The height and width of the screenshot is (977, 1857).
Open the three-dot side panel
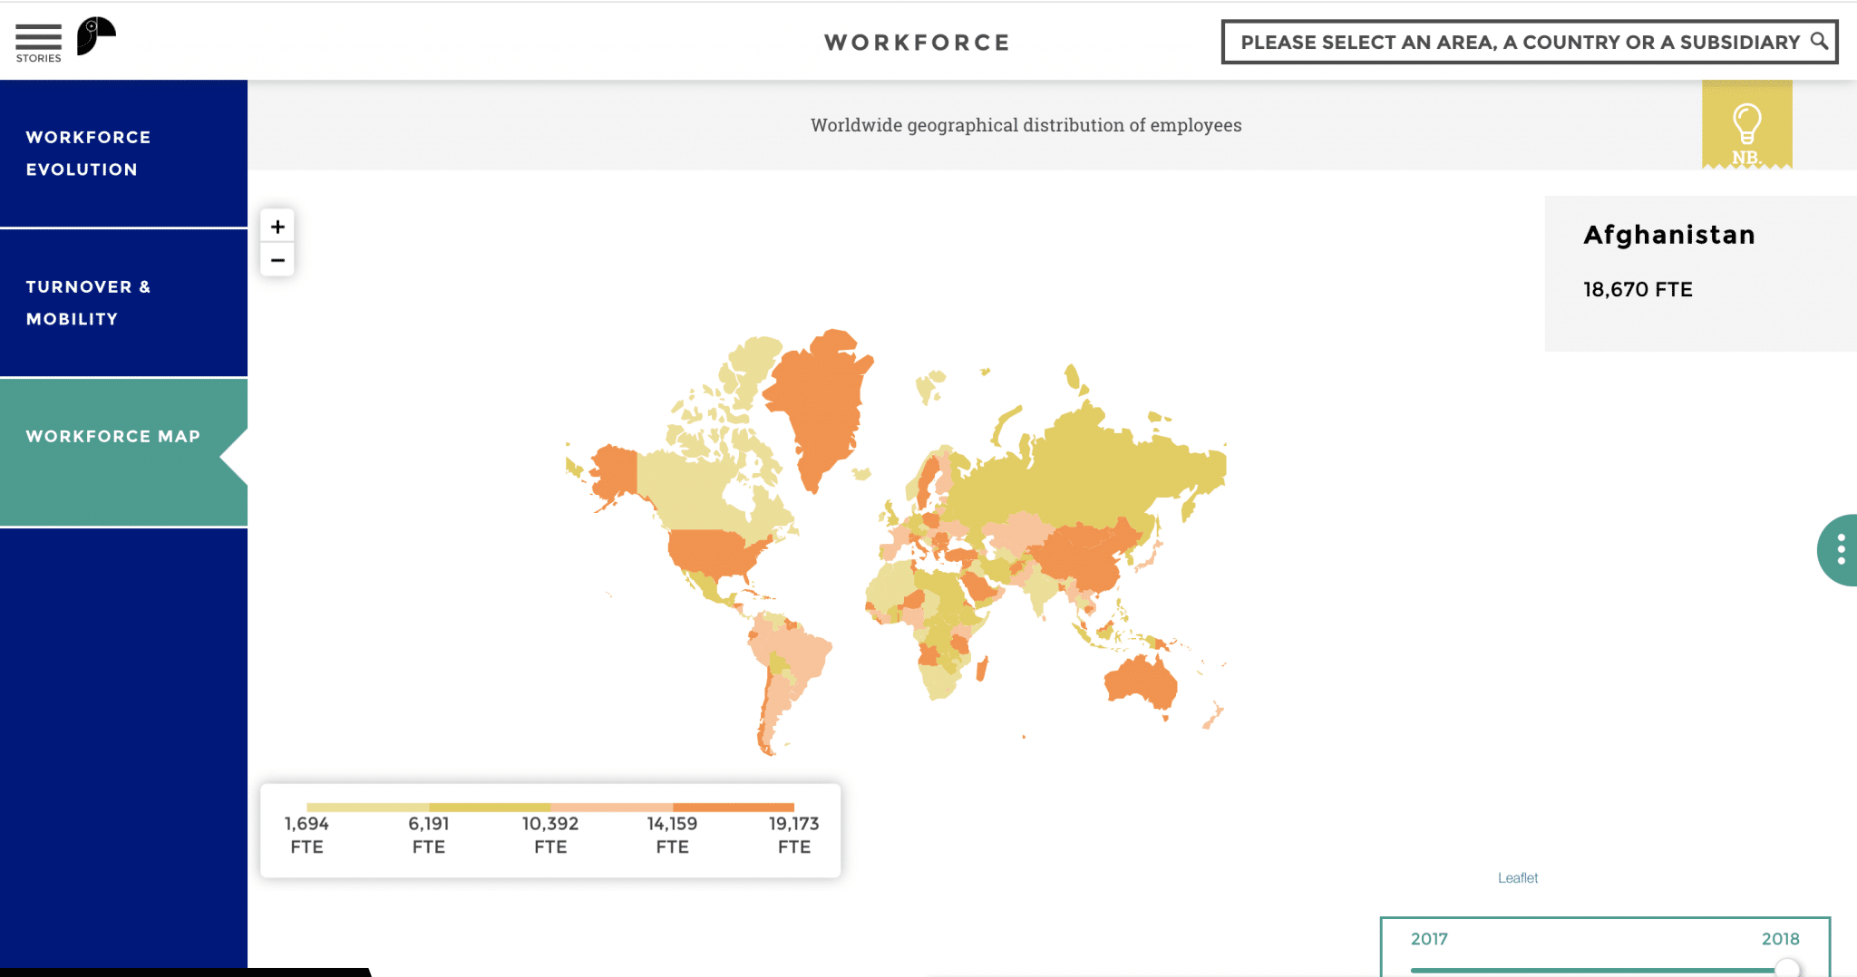(1840, 549)
